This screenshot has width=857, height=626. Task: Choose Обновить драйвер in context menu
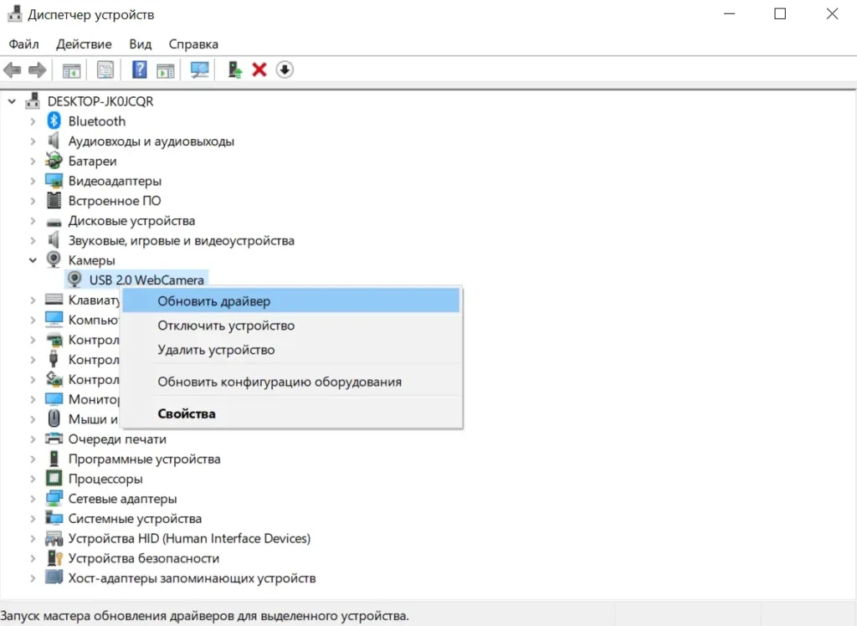point(290,301)
